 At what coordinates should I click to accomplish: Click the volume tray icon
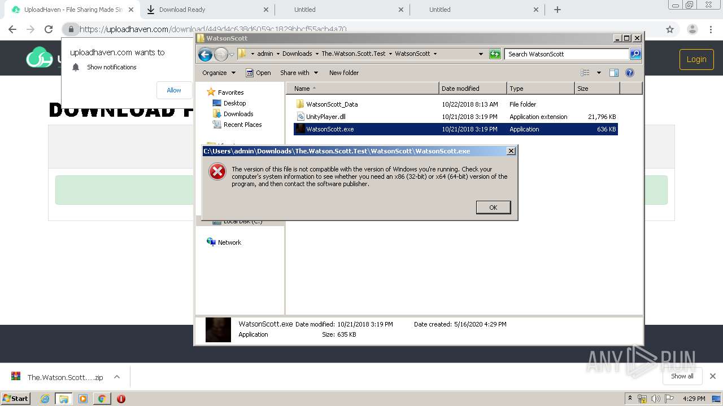(656, 399)
